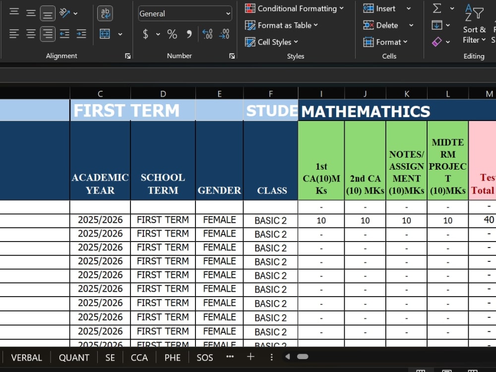Apply comma style
Viewport: 496px width, 372px height.
(189, 34)
